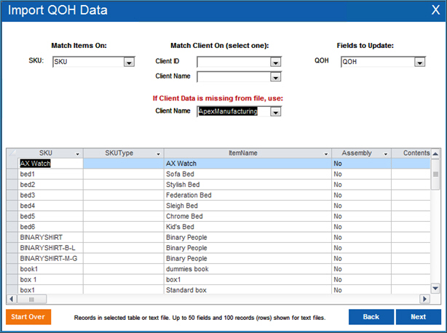Proceed with the Next button
The height and width of the screenshot is (333, 447).
418,317
